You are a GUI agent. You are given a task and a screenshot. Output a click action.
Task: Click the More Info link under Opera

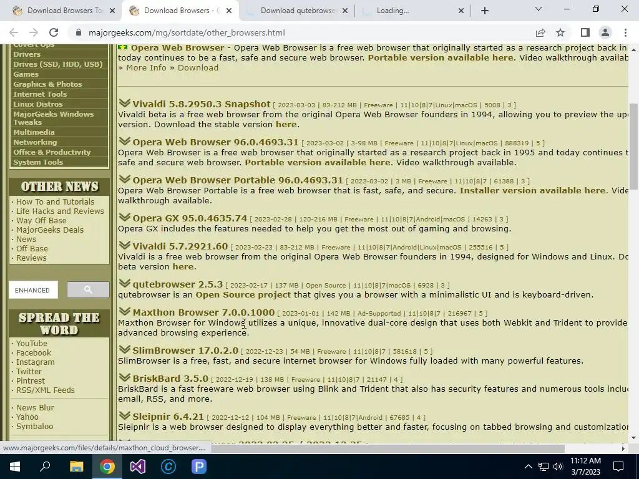[x=146, y=67]
